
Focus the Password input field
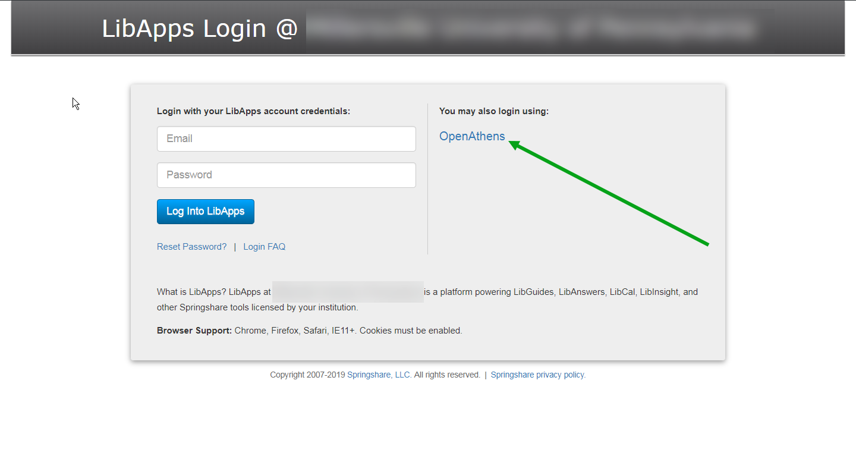[x=286, y=175]
